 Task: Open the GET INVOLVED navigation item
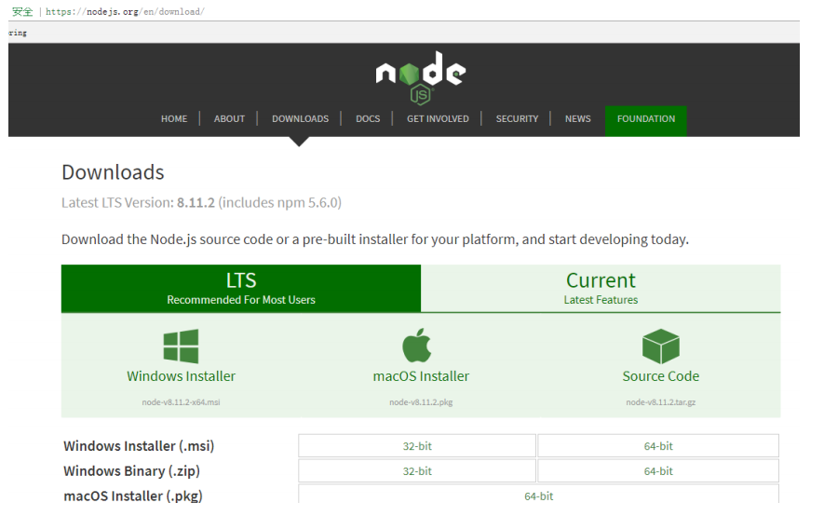tap(438, 119)
